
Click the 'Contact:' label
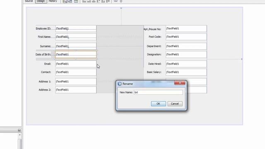click(x=46, y=72)
